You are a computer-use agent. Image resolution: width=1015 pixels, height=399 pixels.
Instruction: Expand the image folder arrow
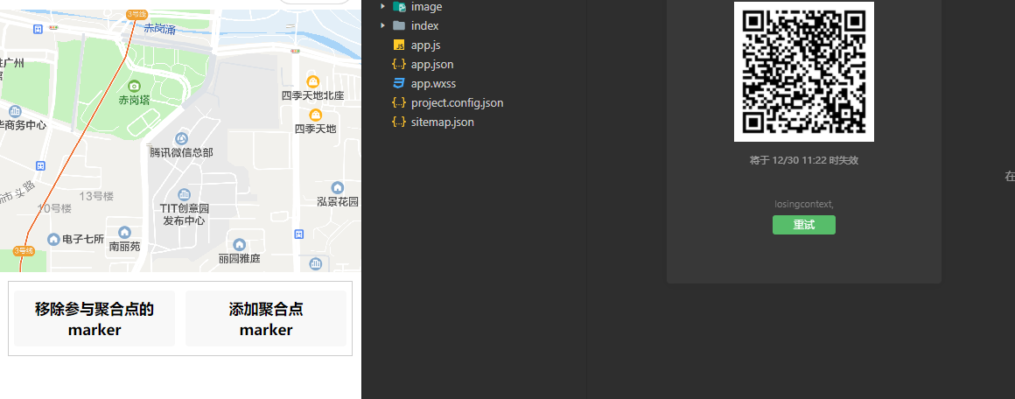(x=382, y=6)
